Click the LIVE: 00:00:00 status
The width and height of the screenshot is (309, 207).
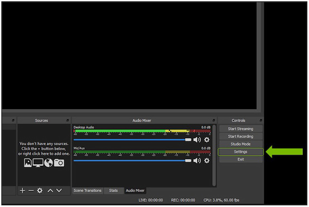coord(151,200)
